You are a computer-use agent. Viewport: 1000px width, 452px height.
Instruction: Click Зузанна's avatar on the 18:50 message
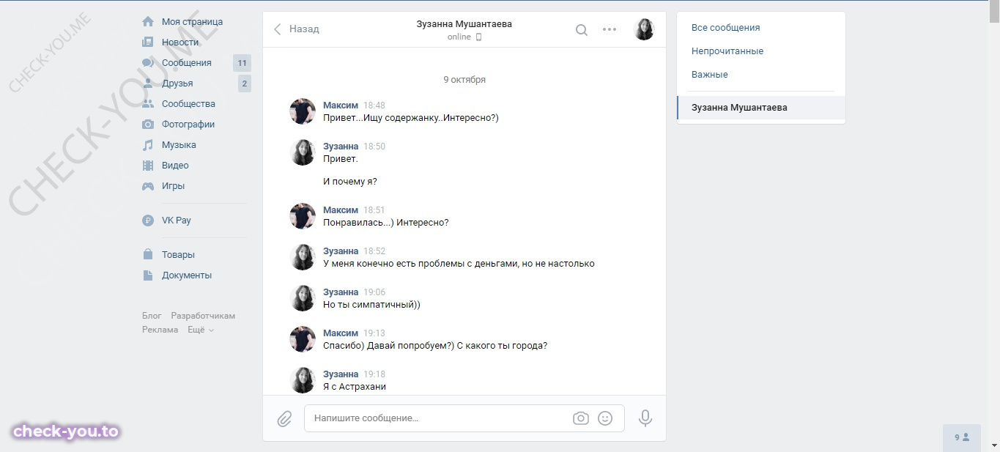[x=303, y=152]
